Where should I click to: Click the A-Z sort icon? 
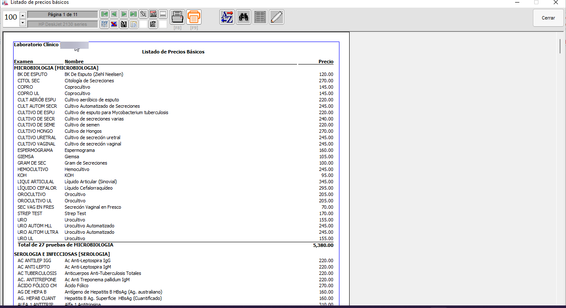(x=227, y=17)
